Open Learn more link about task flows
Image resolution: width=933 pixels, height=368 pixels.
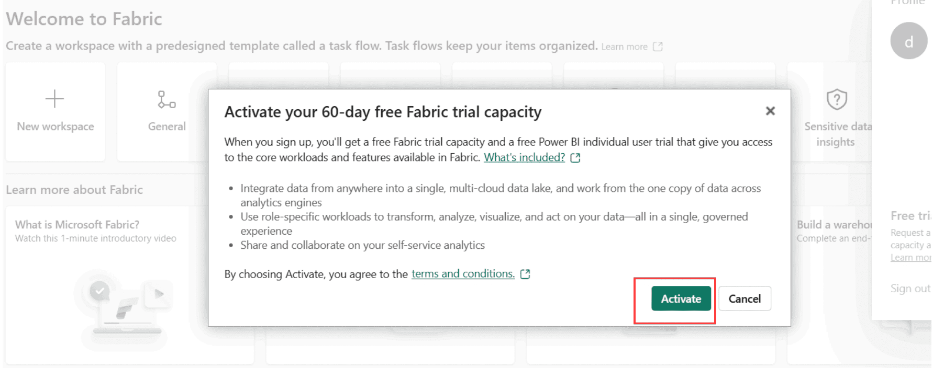(x=624, y=47)
